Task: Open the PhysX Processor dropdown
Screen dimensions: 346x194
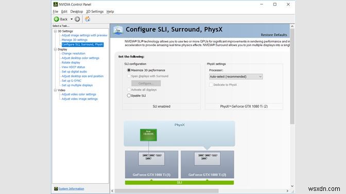Action: click(236, 76)
